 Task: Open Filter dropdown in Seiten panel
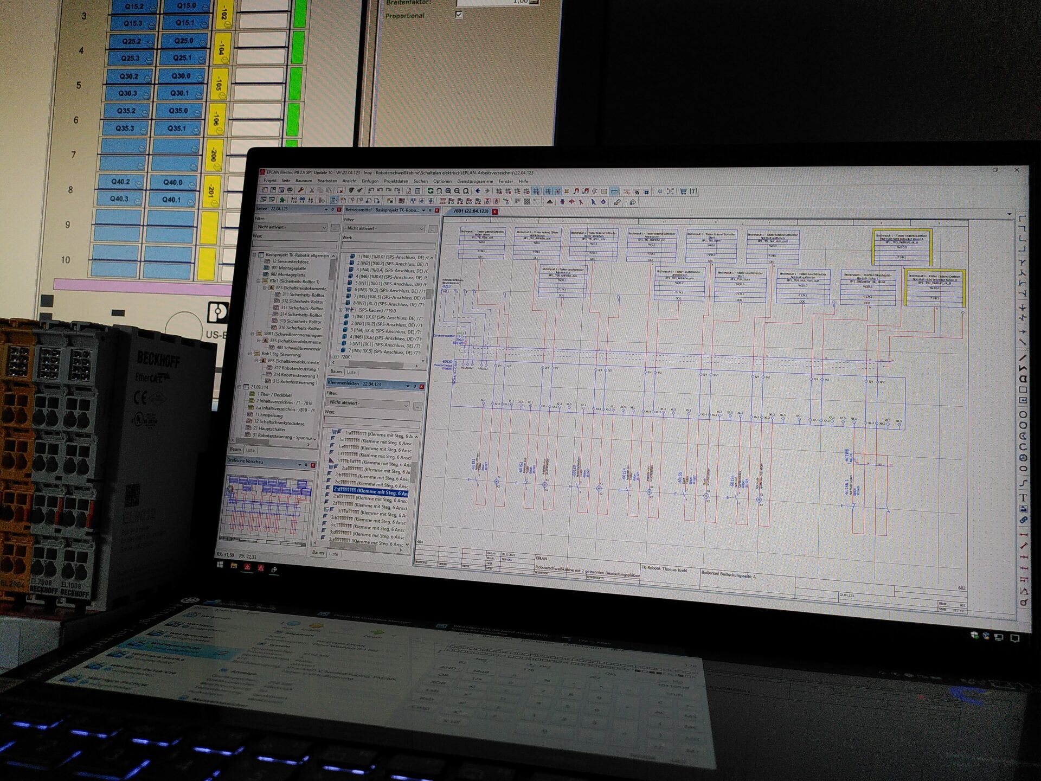point(292,227)
